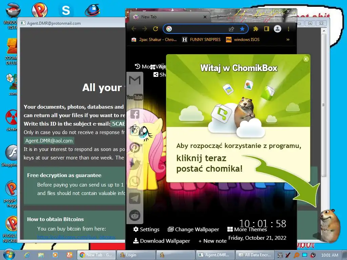
Task: Click Change Wallpaper
Action: tap(193, 230)
